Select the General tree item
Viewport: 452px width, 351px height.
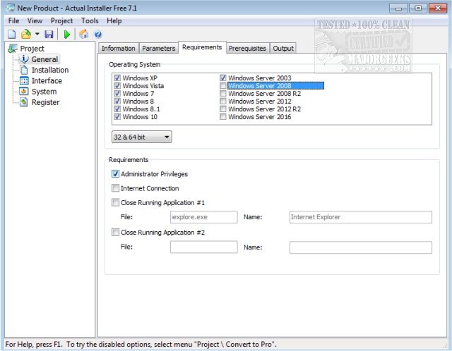pyautogui.click(x=44, y=59)
